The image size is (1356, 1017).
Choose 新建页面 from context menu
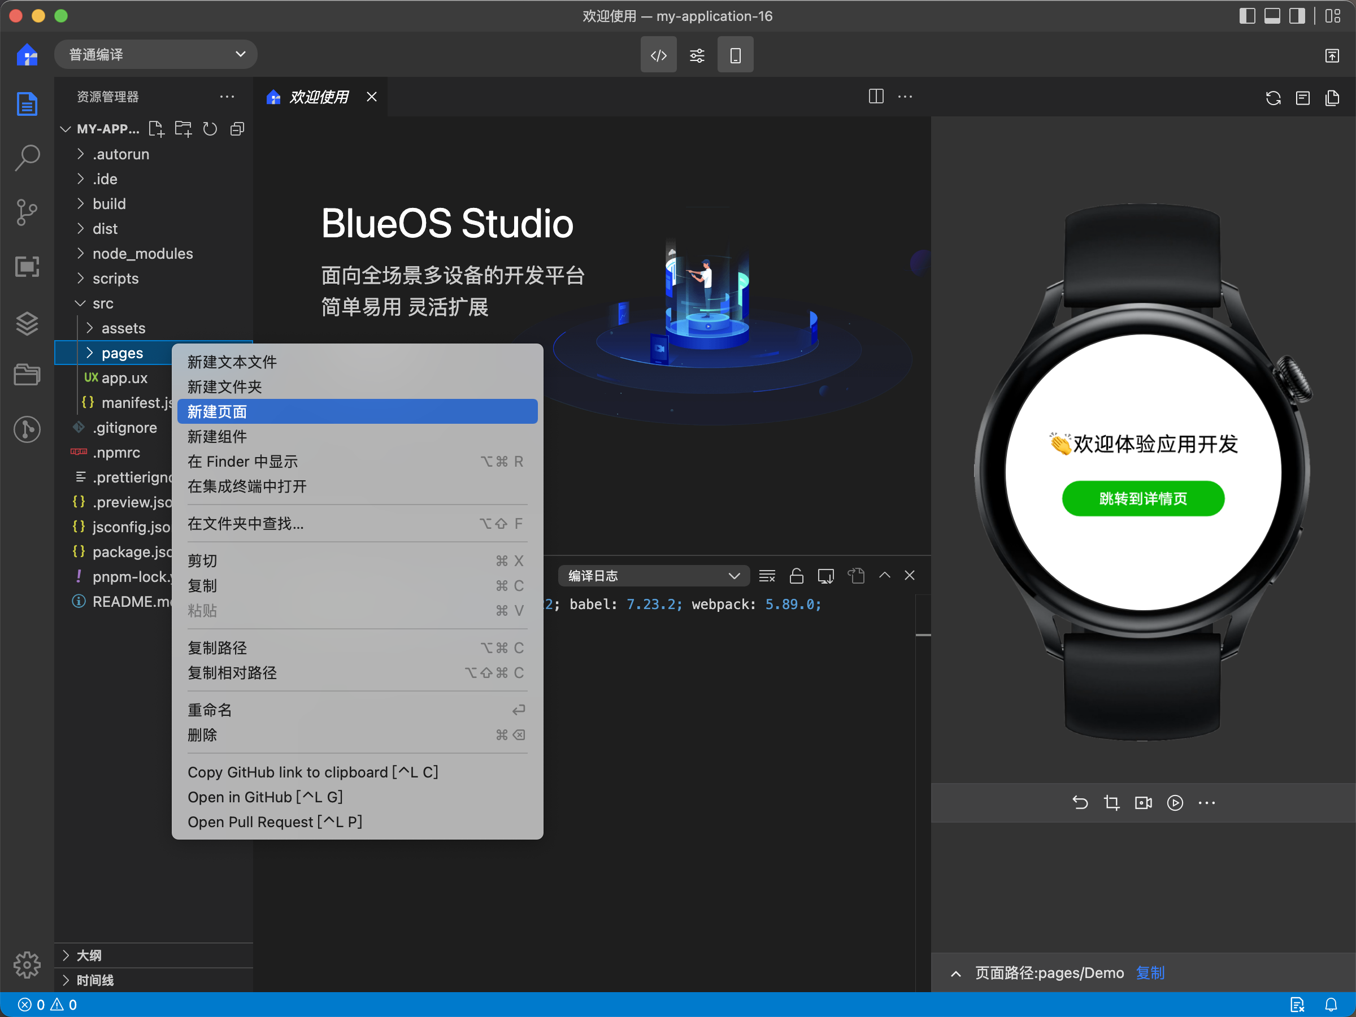coord(358,411)
